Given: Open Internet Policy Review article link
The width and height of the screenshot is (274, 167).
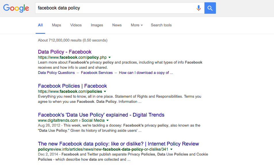Looking at the screenshot, I should 118,144.
